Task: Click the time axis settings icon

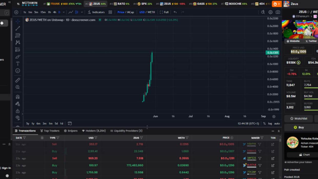Action: (274, 116)
